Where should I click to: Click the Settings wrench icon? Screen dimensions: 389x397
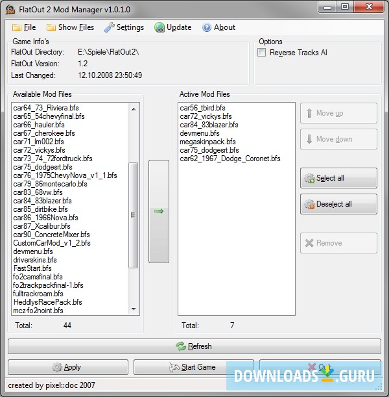[x=110, y=27]
